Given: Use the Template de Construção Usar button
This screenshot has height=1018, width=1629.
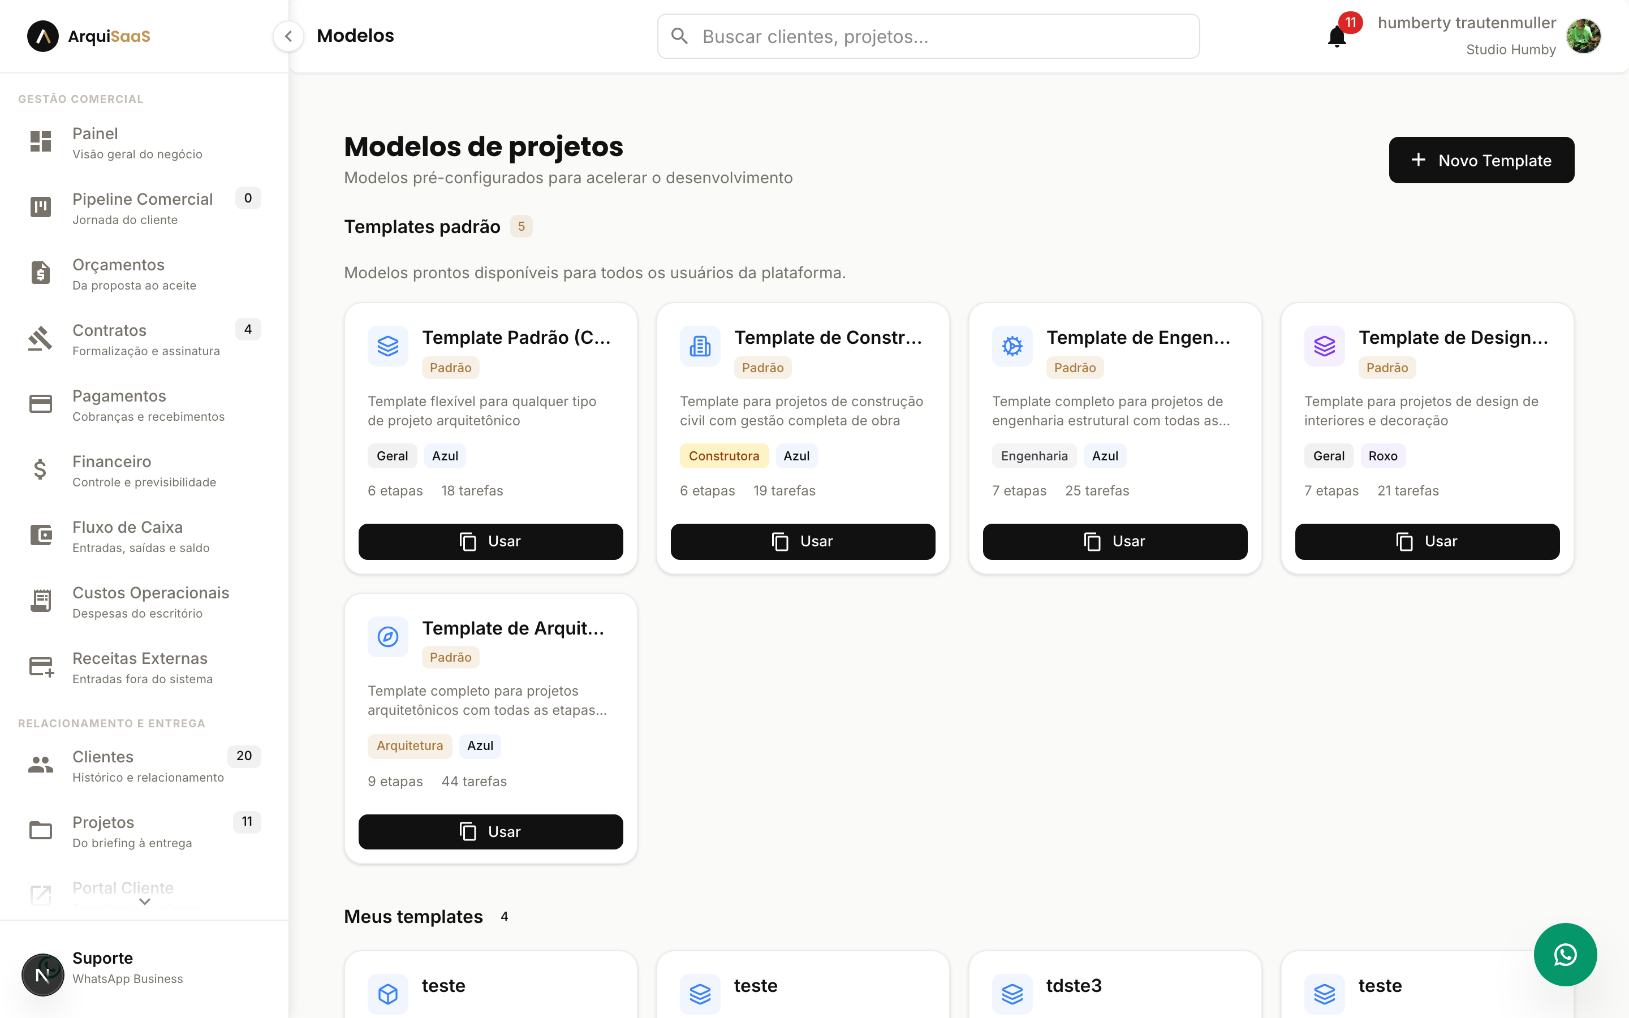Looking at the screenshot, I should coord(803,541).
